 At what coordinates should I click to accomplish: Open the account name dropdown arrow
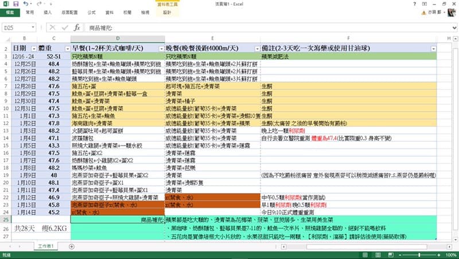click(445, 13)
